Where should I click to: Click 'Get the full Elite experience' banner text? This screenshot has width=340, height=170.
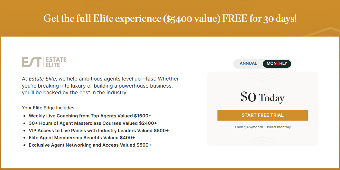coord(102,19)
